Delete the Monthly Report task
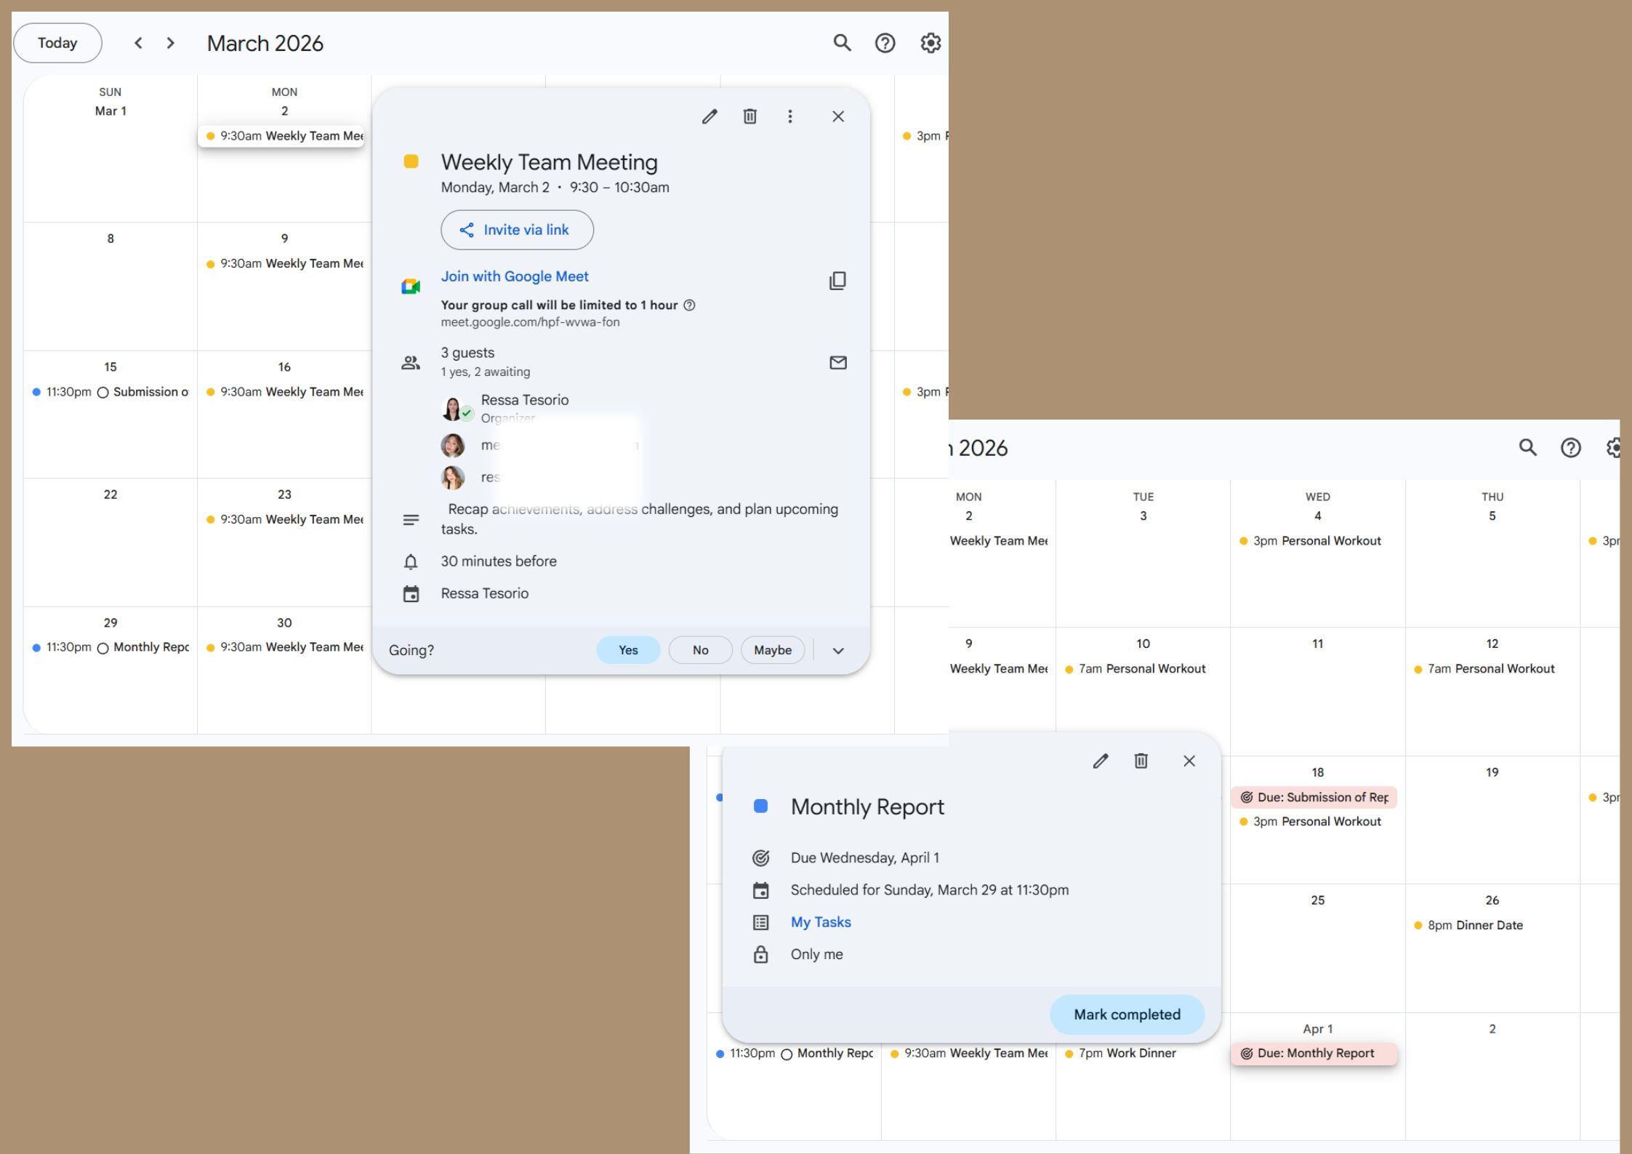Image resolution: width=1632 pixels, height=1154 pixels. coord(1141,761)
